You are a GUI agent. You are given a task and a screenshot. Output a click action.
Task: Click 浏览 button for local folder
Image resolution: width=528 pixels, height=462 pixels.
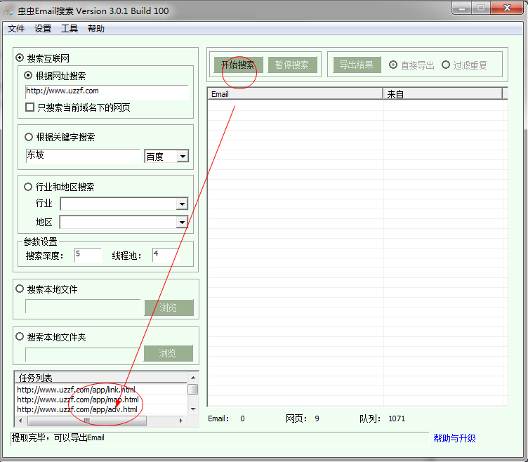coord(169,353)
